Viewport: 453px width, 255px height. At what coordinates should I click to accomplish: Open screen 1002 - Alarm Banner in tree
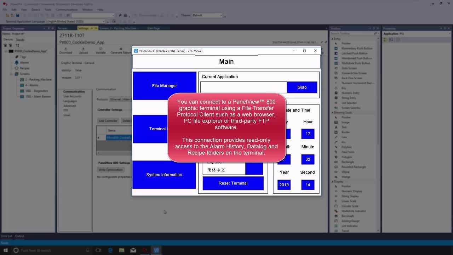38,96
